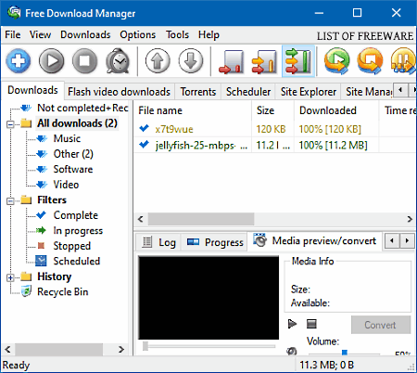Expand the History tree node
417x373 pixels.
pyautogui.click(x=10, y=277)
